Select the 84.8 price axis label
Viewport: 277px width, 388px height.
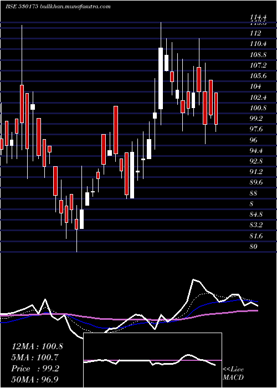pyautogui.click(x=257, y=215)
